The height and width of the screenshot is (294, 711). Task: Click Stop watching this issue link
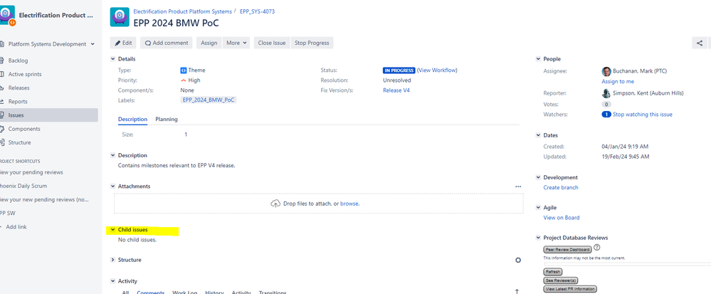coord(643,115)
